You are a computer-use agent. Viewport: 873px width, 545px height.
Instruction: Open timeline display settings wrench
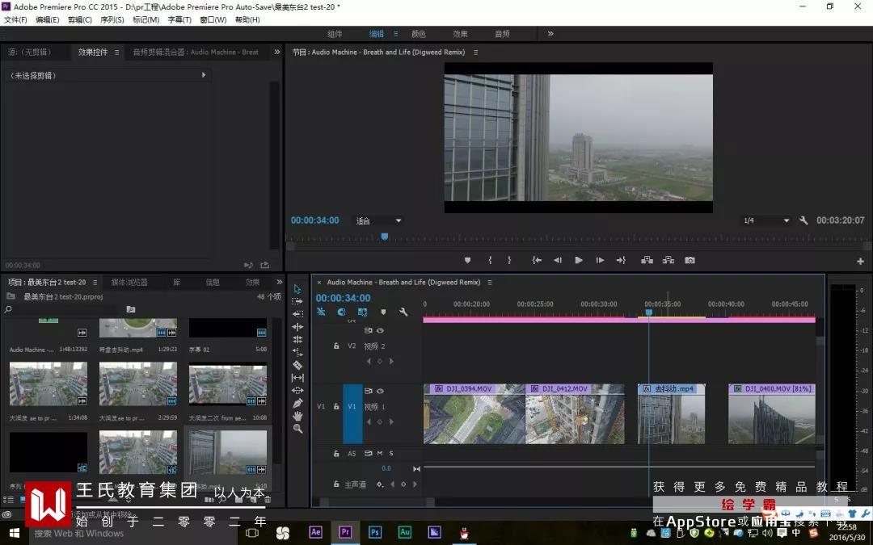point(403,312)
